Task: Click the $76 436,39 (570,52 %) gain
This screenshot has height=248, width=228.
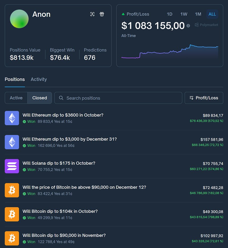Action: tap(206, 121)
